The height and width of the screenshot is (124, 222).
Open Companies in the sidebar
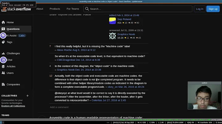pos(13,84)
